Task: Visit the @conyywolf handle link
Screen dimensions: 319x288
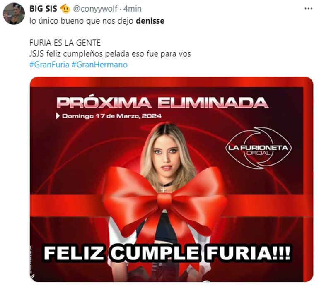Action: [95, 9]
